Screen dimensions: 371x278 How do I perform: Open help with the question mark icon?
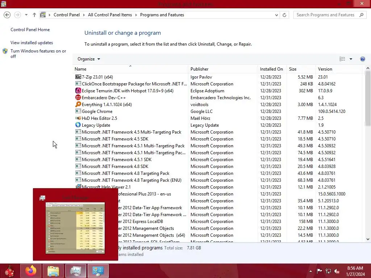[x=362, y=59]
